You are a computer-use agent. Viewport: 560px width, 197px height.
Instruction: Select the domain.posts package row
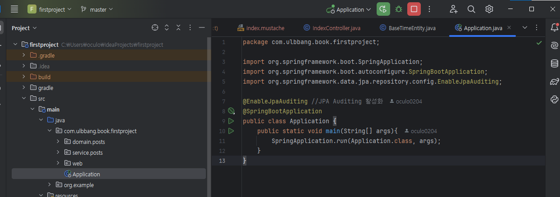[x=109, y=142]
